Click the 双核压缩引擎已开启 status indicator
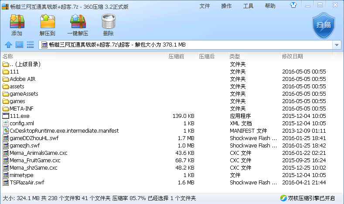This screenshot has width=344, height=204. coord(309,198)
